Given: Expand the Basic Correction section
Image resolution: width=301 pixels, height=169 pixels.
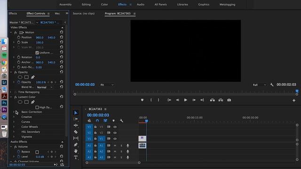Looking at the screenshot, I should point(14,112).
